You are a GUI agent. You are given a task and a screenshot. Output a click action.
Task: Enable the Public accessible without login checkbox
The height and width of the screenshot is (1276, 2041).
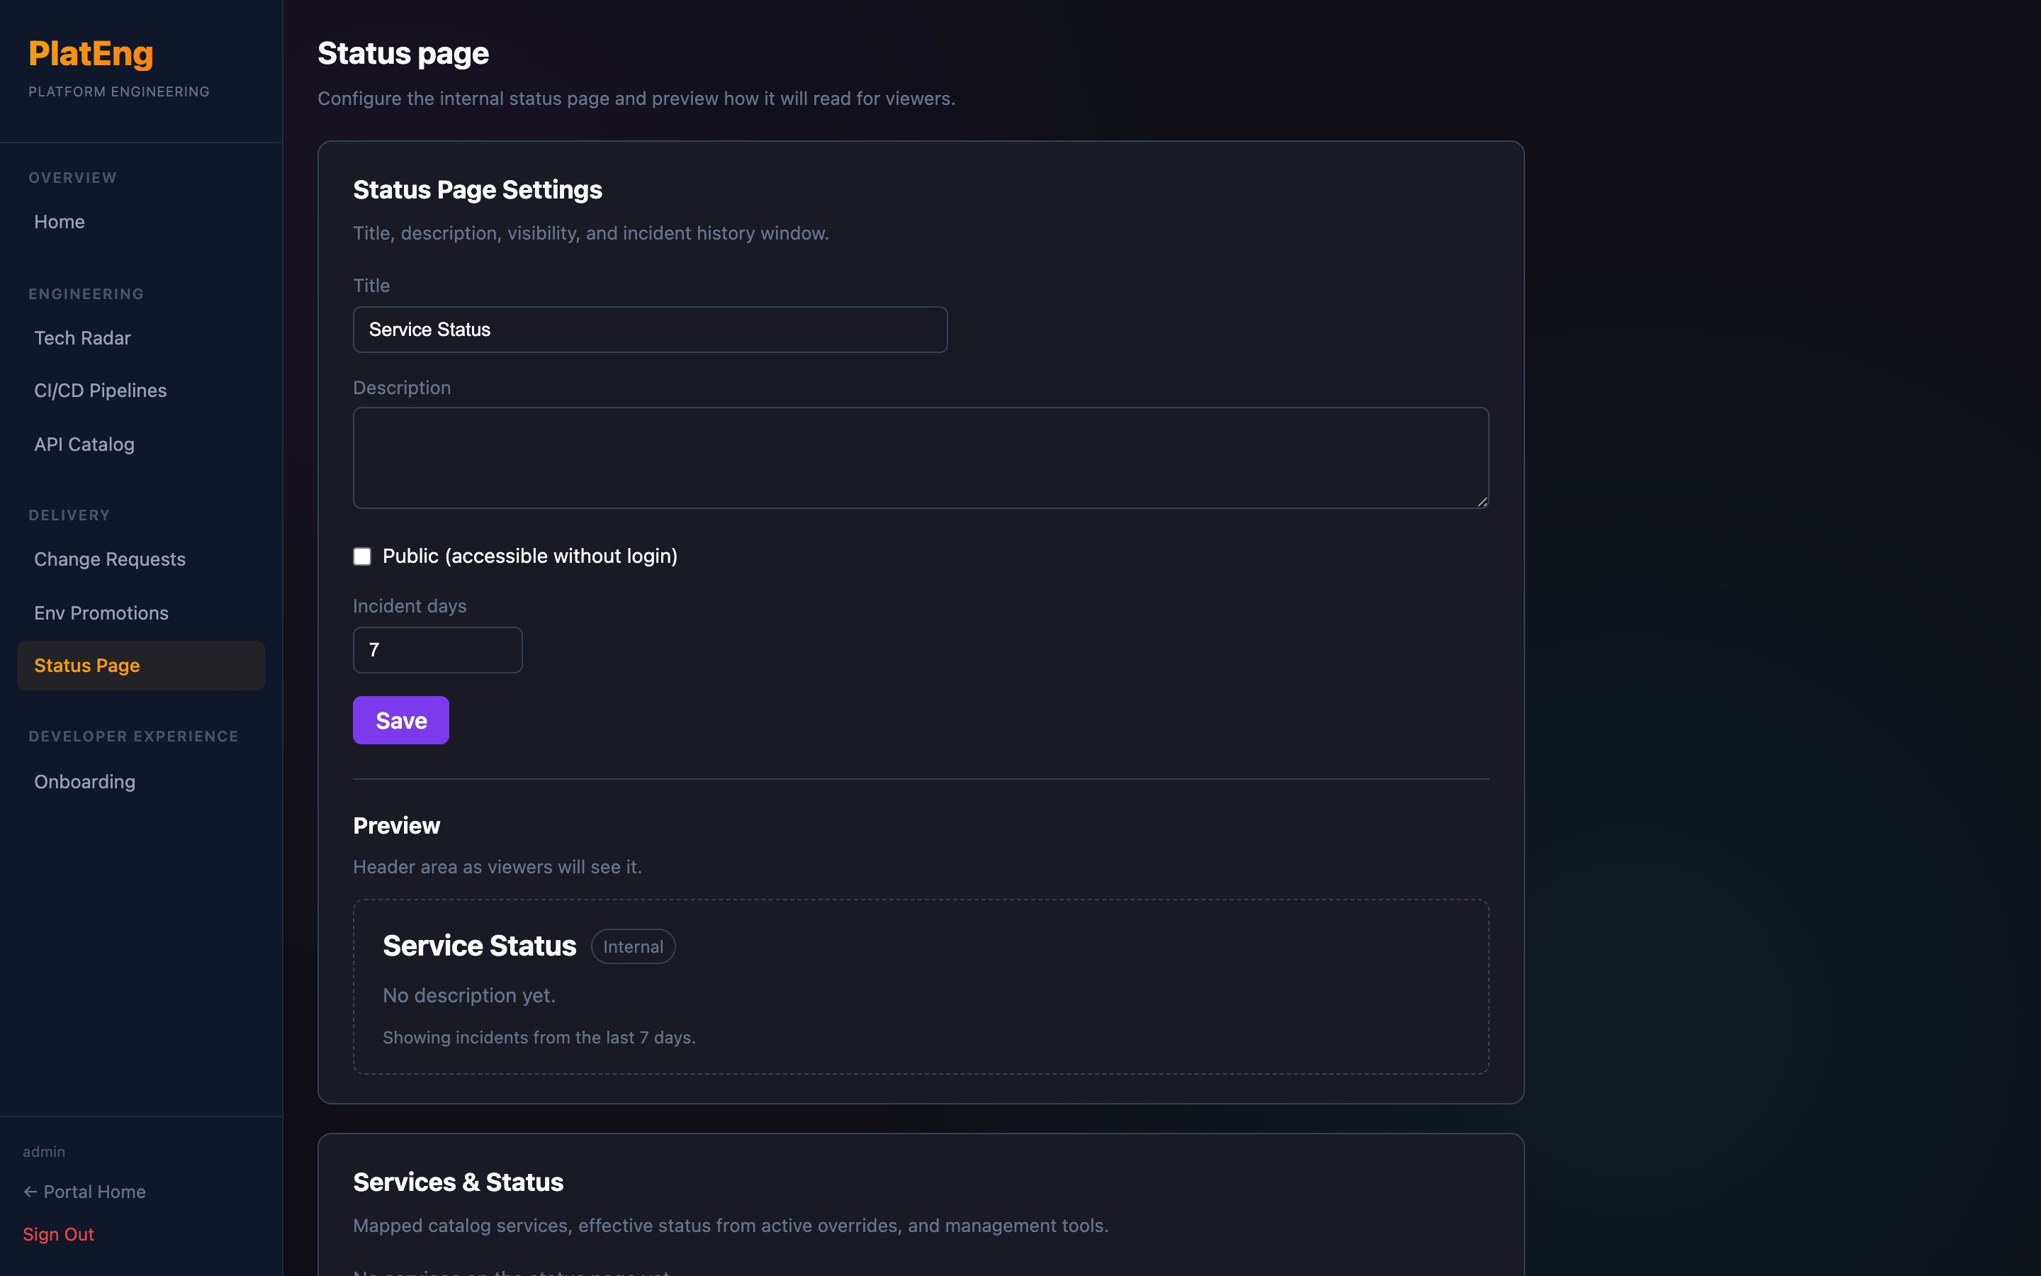(x=363, y=555)
